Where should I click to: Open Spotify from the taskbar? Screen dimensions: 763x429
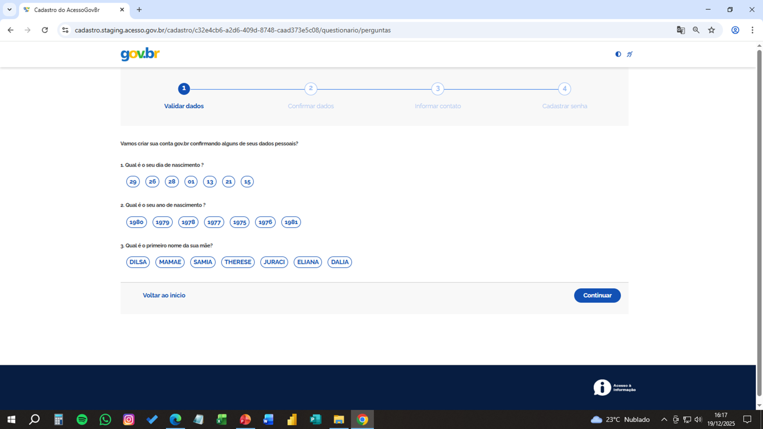click(82, 419)
